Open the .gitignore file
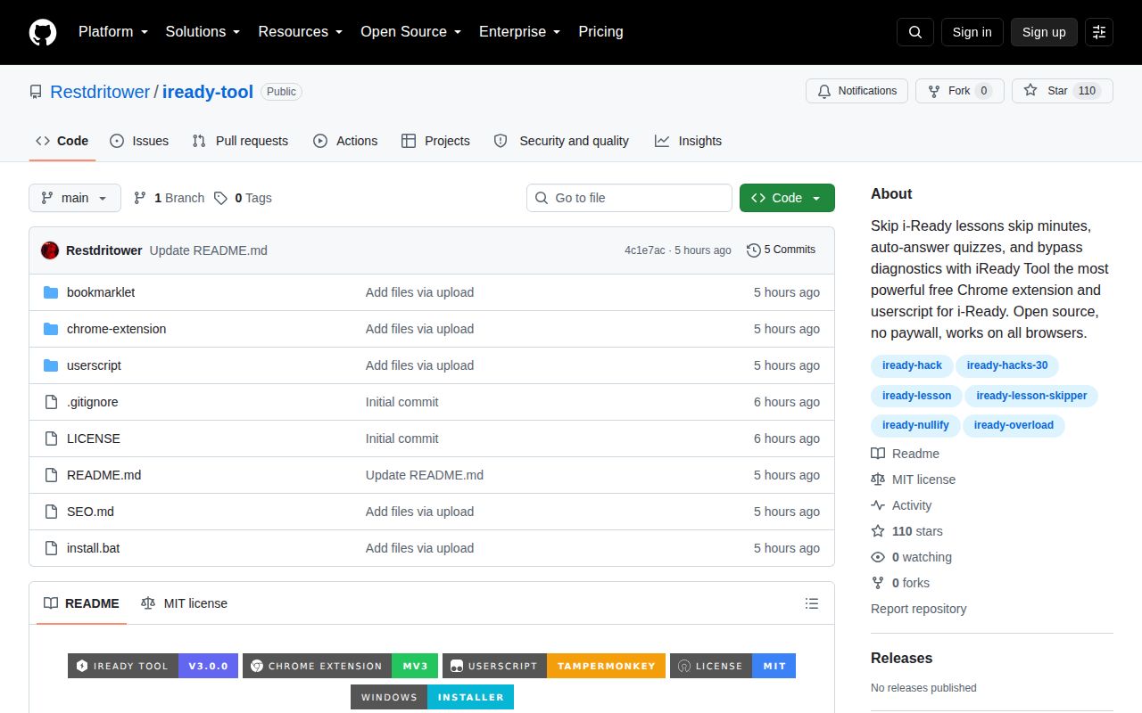 click(93, 402)
